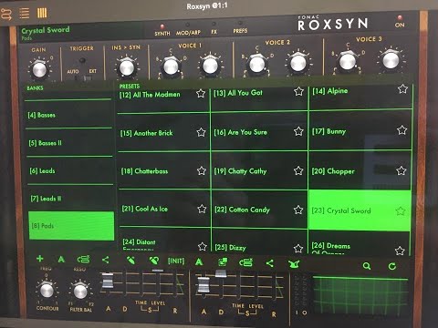Favorite the Chatty Cathy preset star
The image size is (438, 328).
[298, 170]
